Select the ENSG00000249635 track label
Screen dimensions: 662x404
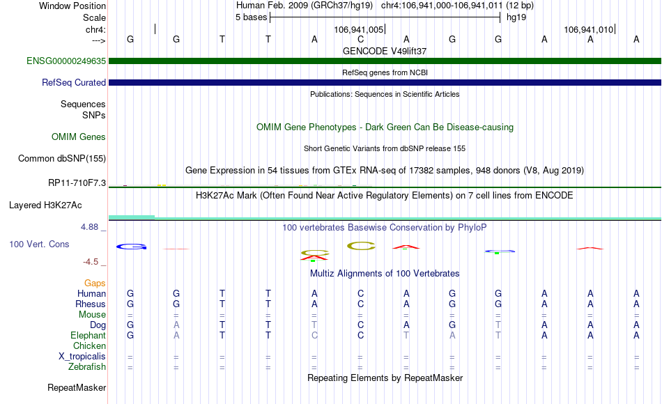tap(66, 61)
